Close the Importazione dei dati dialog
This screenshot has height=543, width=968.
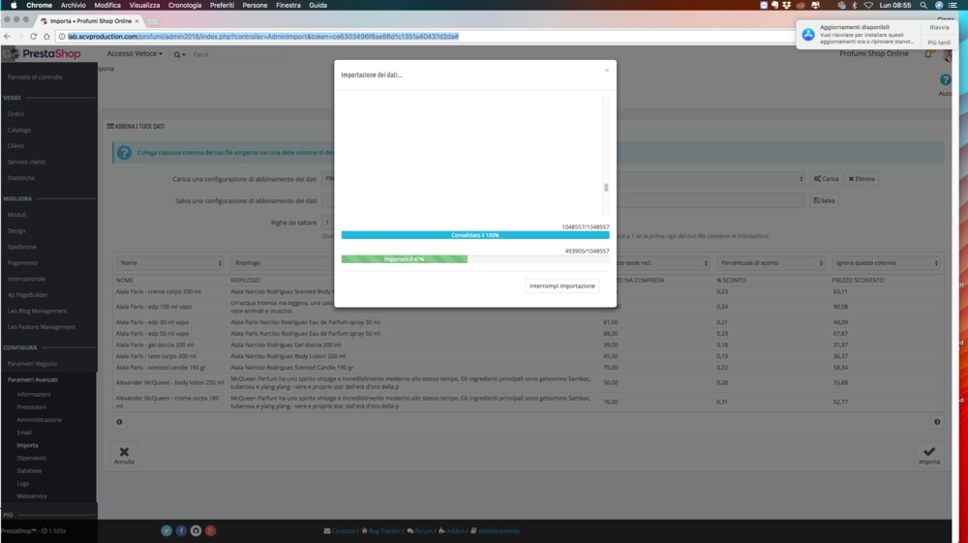[607, 71]
